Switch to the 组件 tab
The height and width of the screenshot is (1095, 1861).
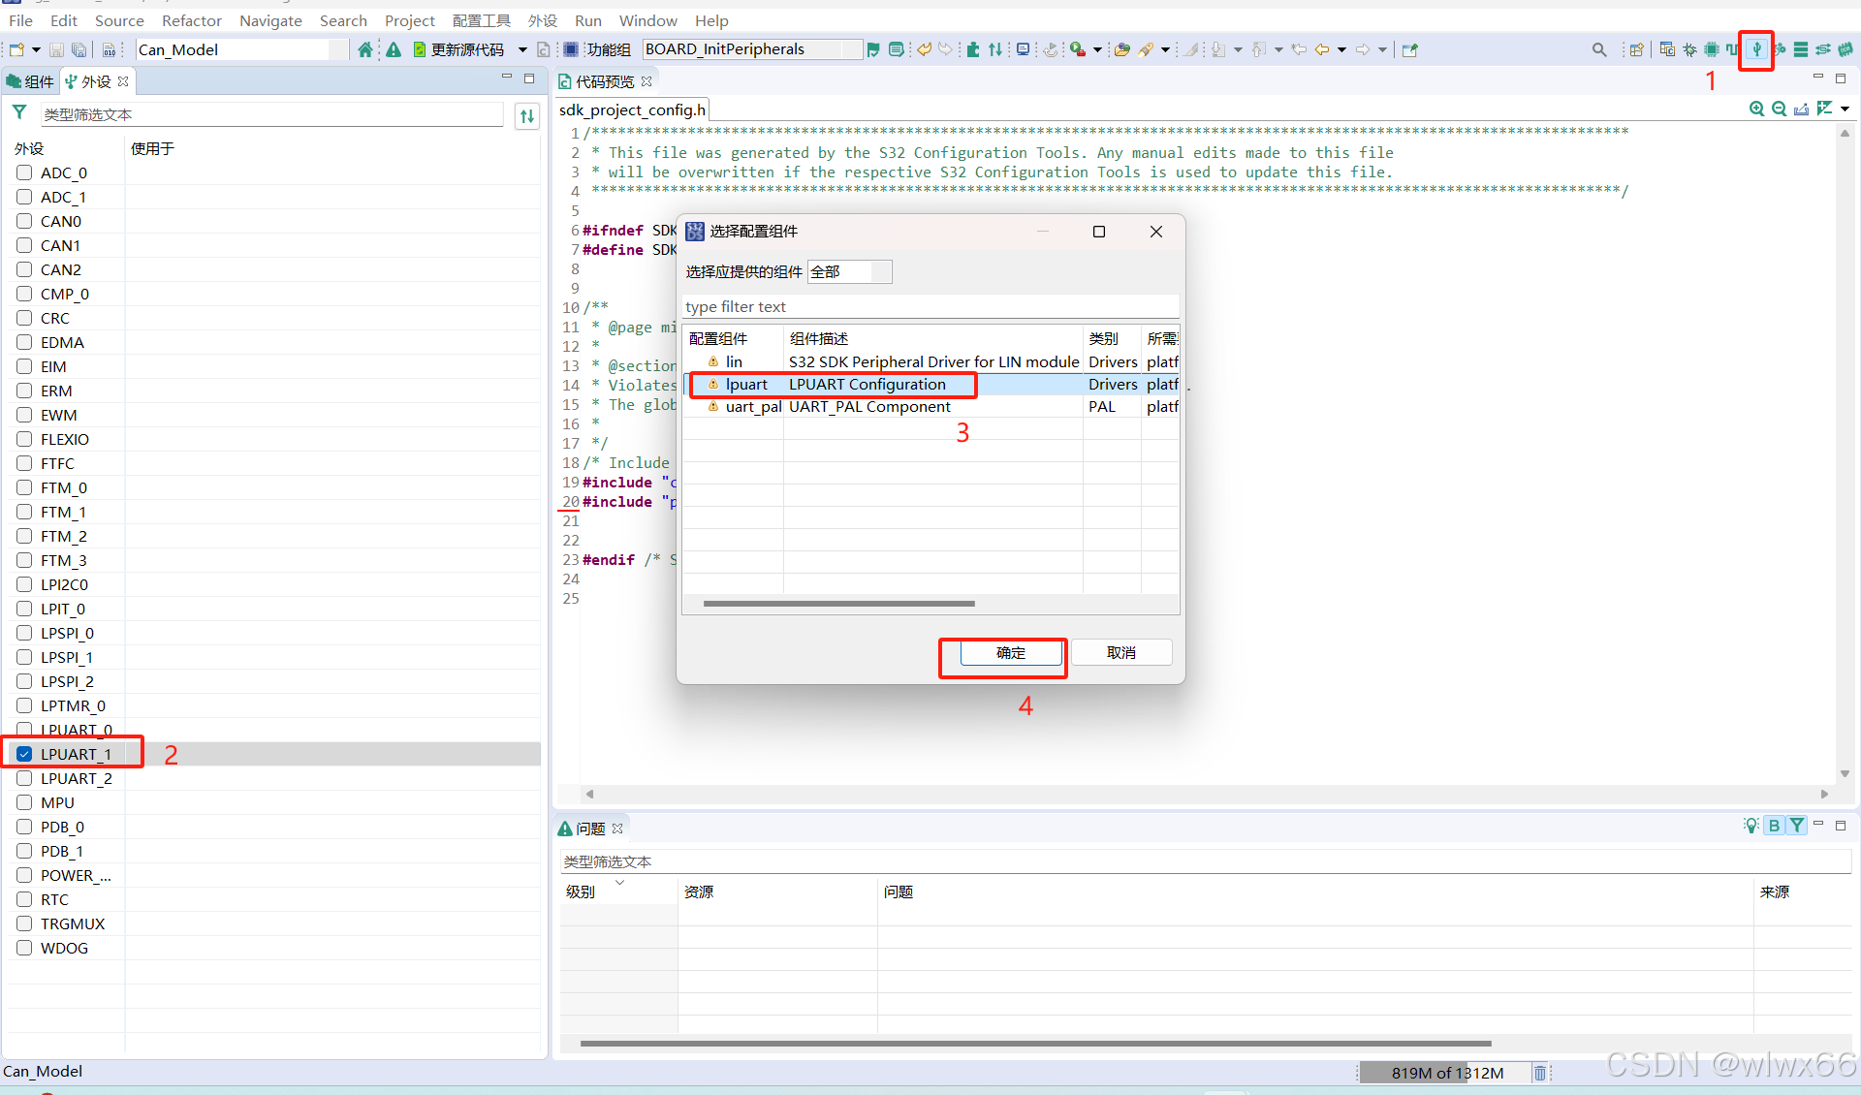tap(31, 81)
